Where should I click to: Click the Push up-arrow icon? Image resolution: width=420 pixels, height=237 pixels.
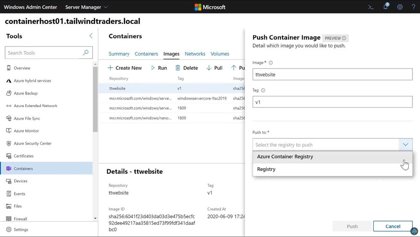(234, 68)
